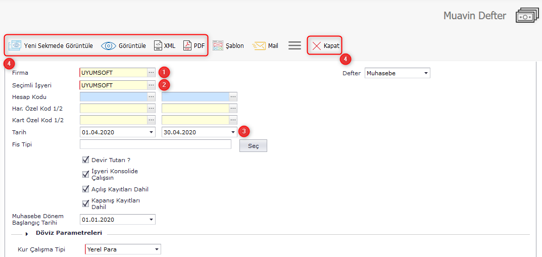The width and height of the screenshot is (542, 257).
Task: Open the hamburger menu icon
Action: click(294, 45)
